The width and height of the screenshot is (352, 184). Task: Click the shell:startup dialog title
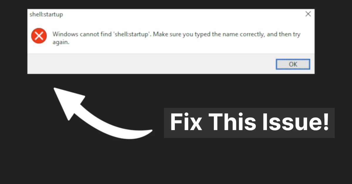point(46,14)
